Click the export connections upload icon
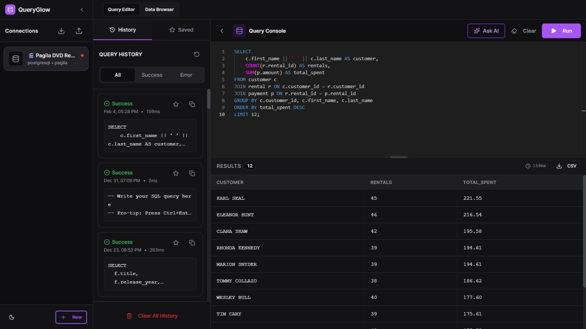586x329 pixels. pyautogui.click(x=79, y=31)
